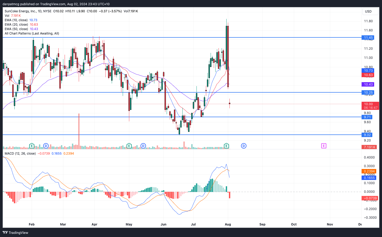
Task: Click the orange 0.2394 MACD signal label
Action: point(369,171)
